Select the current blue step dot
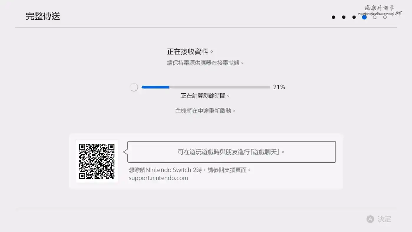 click(364, 17)
